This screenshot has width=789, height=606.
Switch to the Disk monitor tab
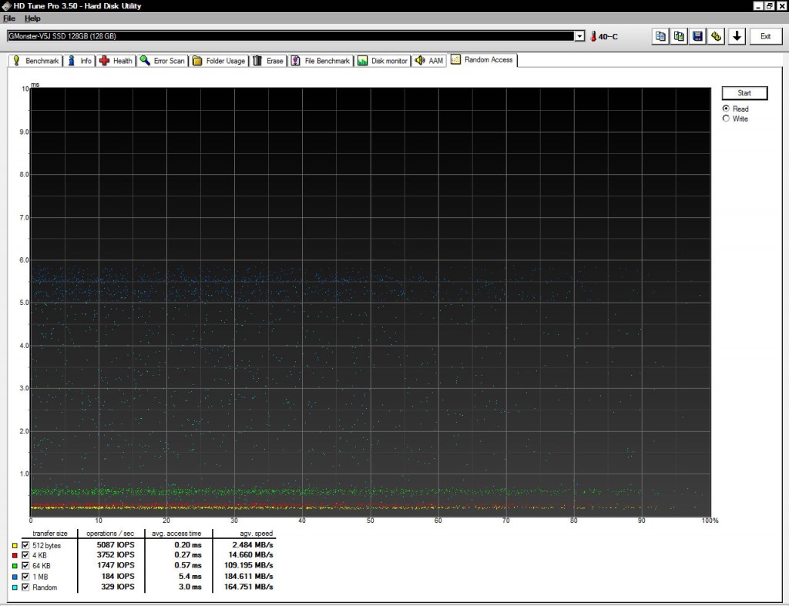click(382, 61)
